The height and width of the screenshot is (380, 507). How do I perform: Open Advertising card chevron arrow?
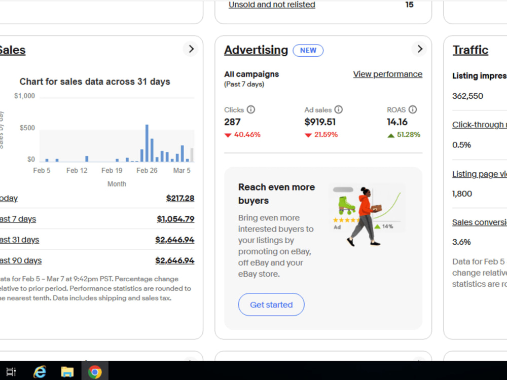click(419, 49)
